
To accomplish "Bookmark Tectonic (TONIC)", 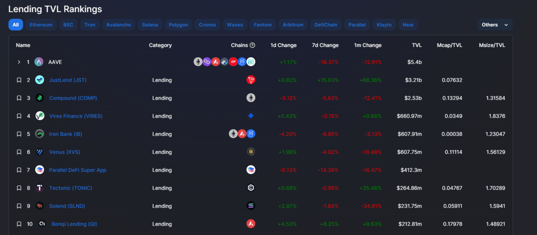I will coord(19,188).
